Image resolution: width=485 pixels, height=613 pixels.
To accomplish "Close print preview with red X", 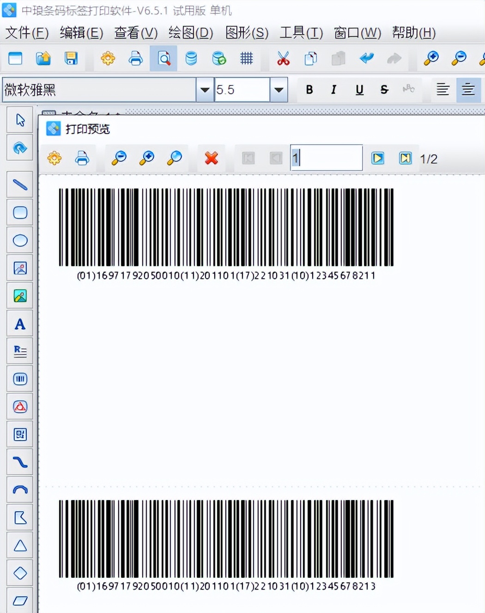I will pos(212,159).
